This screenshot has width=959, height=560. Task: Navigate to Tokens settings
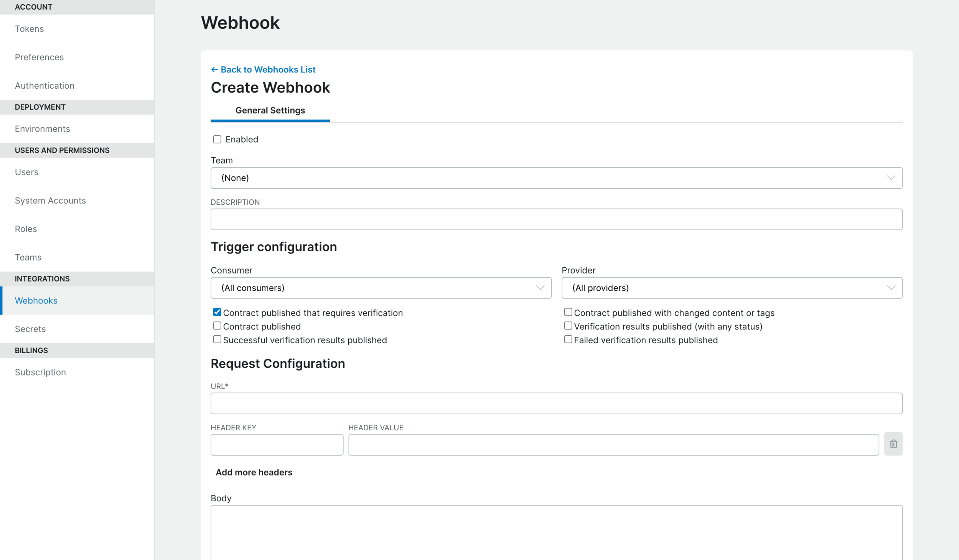click(29, 28)
